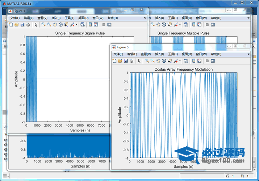Toggle Pan hand tool in Figure 5
This screenshot has width=259, height=181.
coord(158,61)
